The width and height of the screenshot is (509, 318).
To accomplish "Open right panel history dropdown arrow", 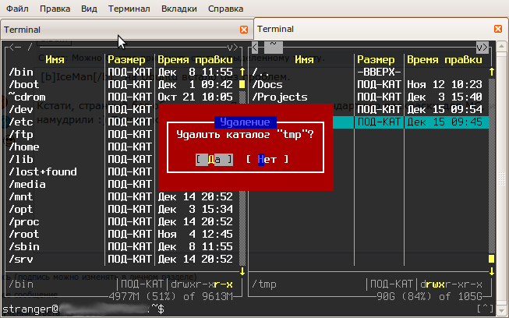I will click(481, 47).
